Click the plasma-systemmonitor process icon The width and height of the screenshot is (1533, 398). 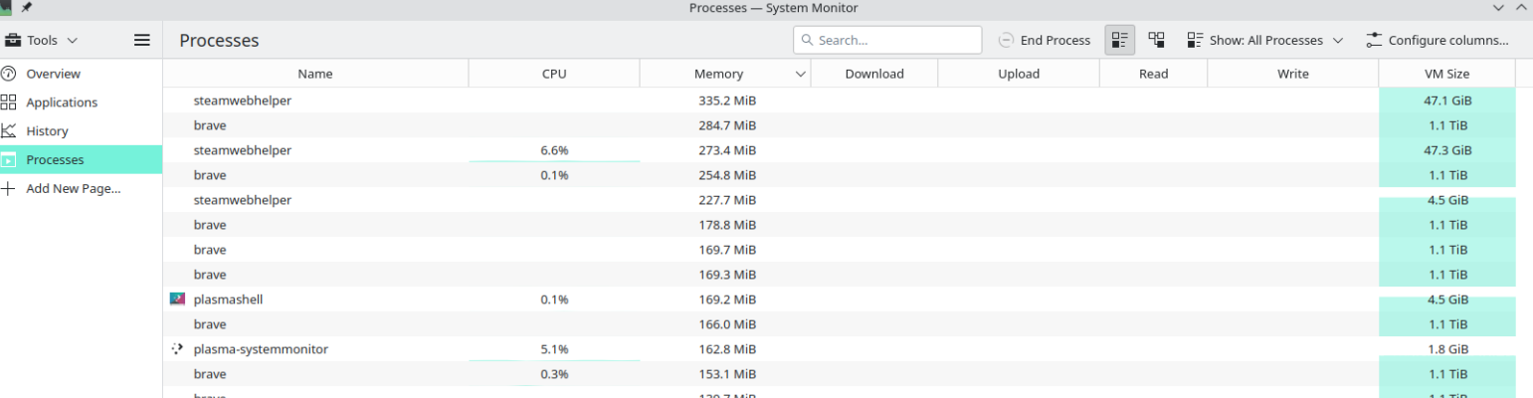click(x=177, y=349)
